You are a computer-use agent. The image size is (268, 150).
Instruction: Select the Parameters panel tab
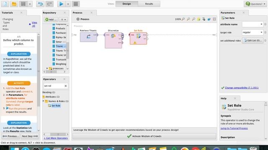(x=228, y=12)
